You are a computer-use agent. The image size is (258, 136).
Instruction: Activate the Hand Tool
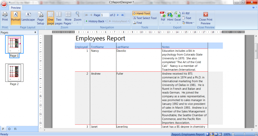click(141, 13)
